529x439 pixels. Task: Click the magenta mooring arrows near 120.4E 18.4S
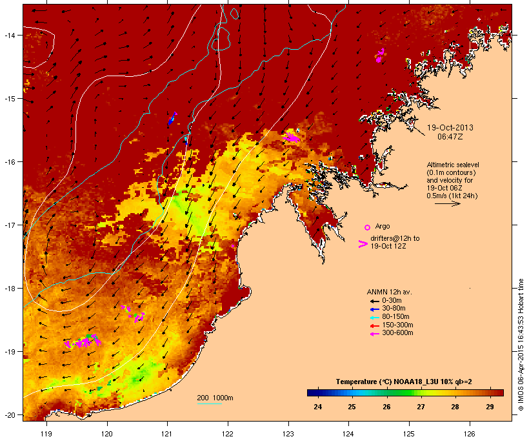coord(134,314)
